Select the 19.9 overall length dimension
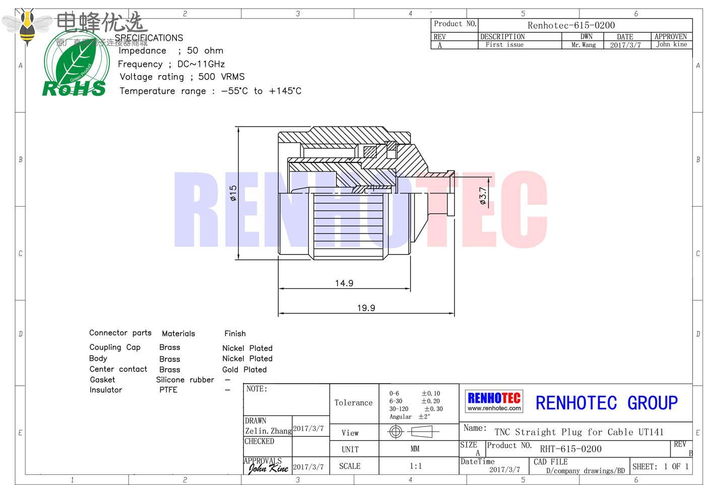This screenshot has height=485, width=704. (x=366, y=308)
